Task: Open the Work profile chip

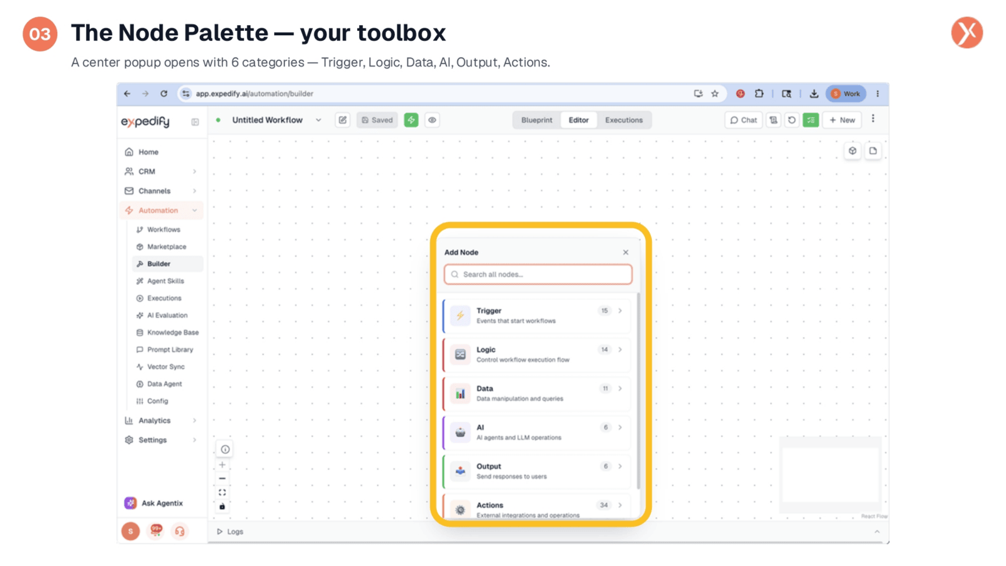Action: click(x=846, y=94)
